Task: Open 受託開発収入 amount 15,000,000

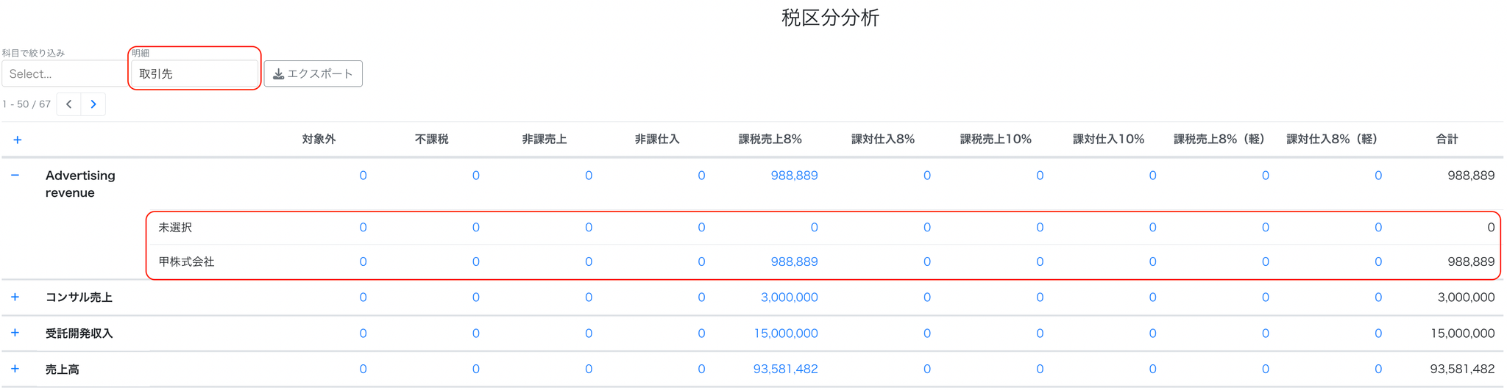Action: pos(785,333)
